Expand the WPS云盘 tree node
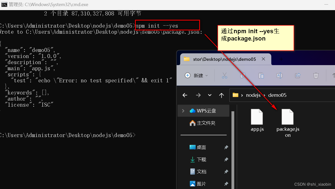Screen dimensions: 335x189 [183, 111]
